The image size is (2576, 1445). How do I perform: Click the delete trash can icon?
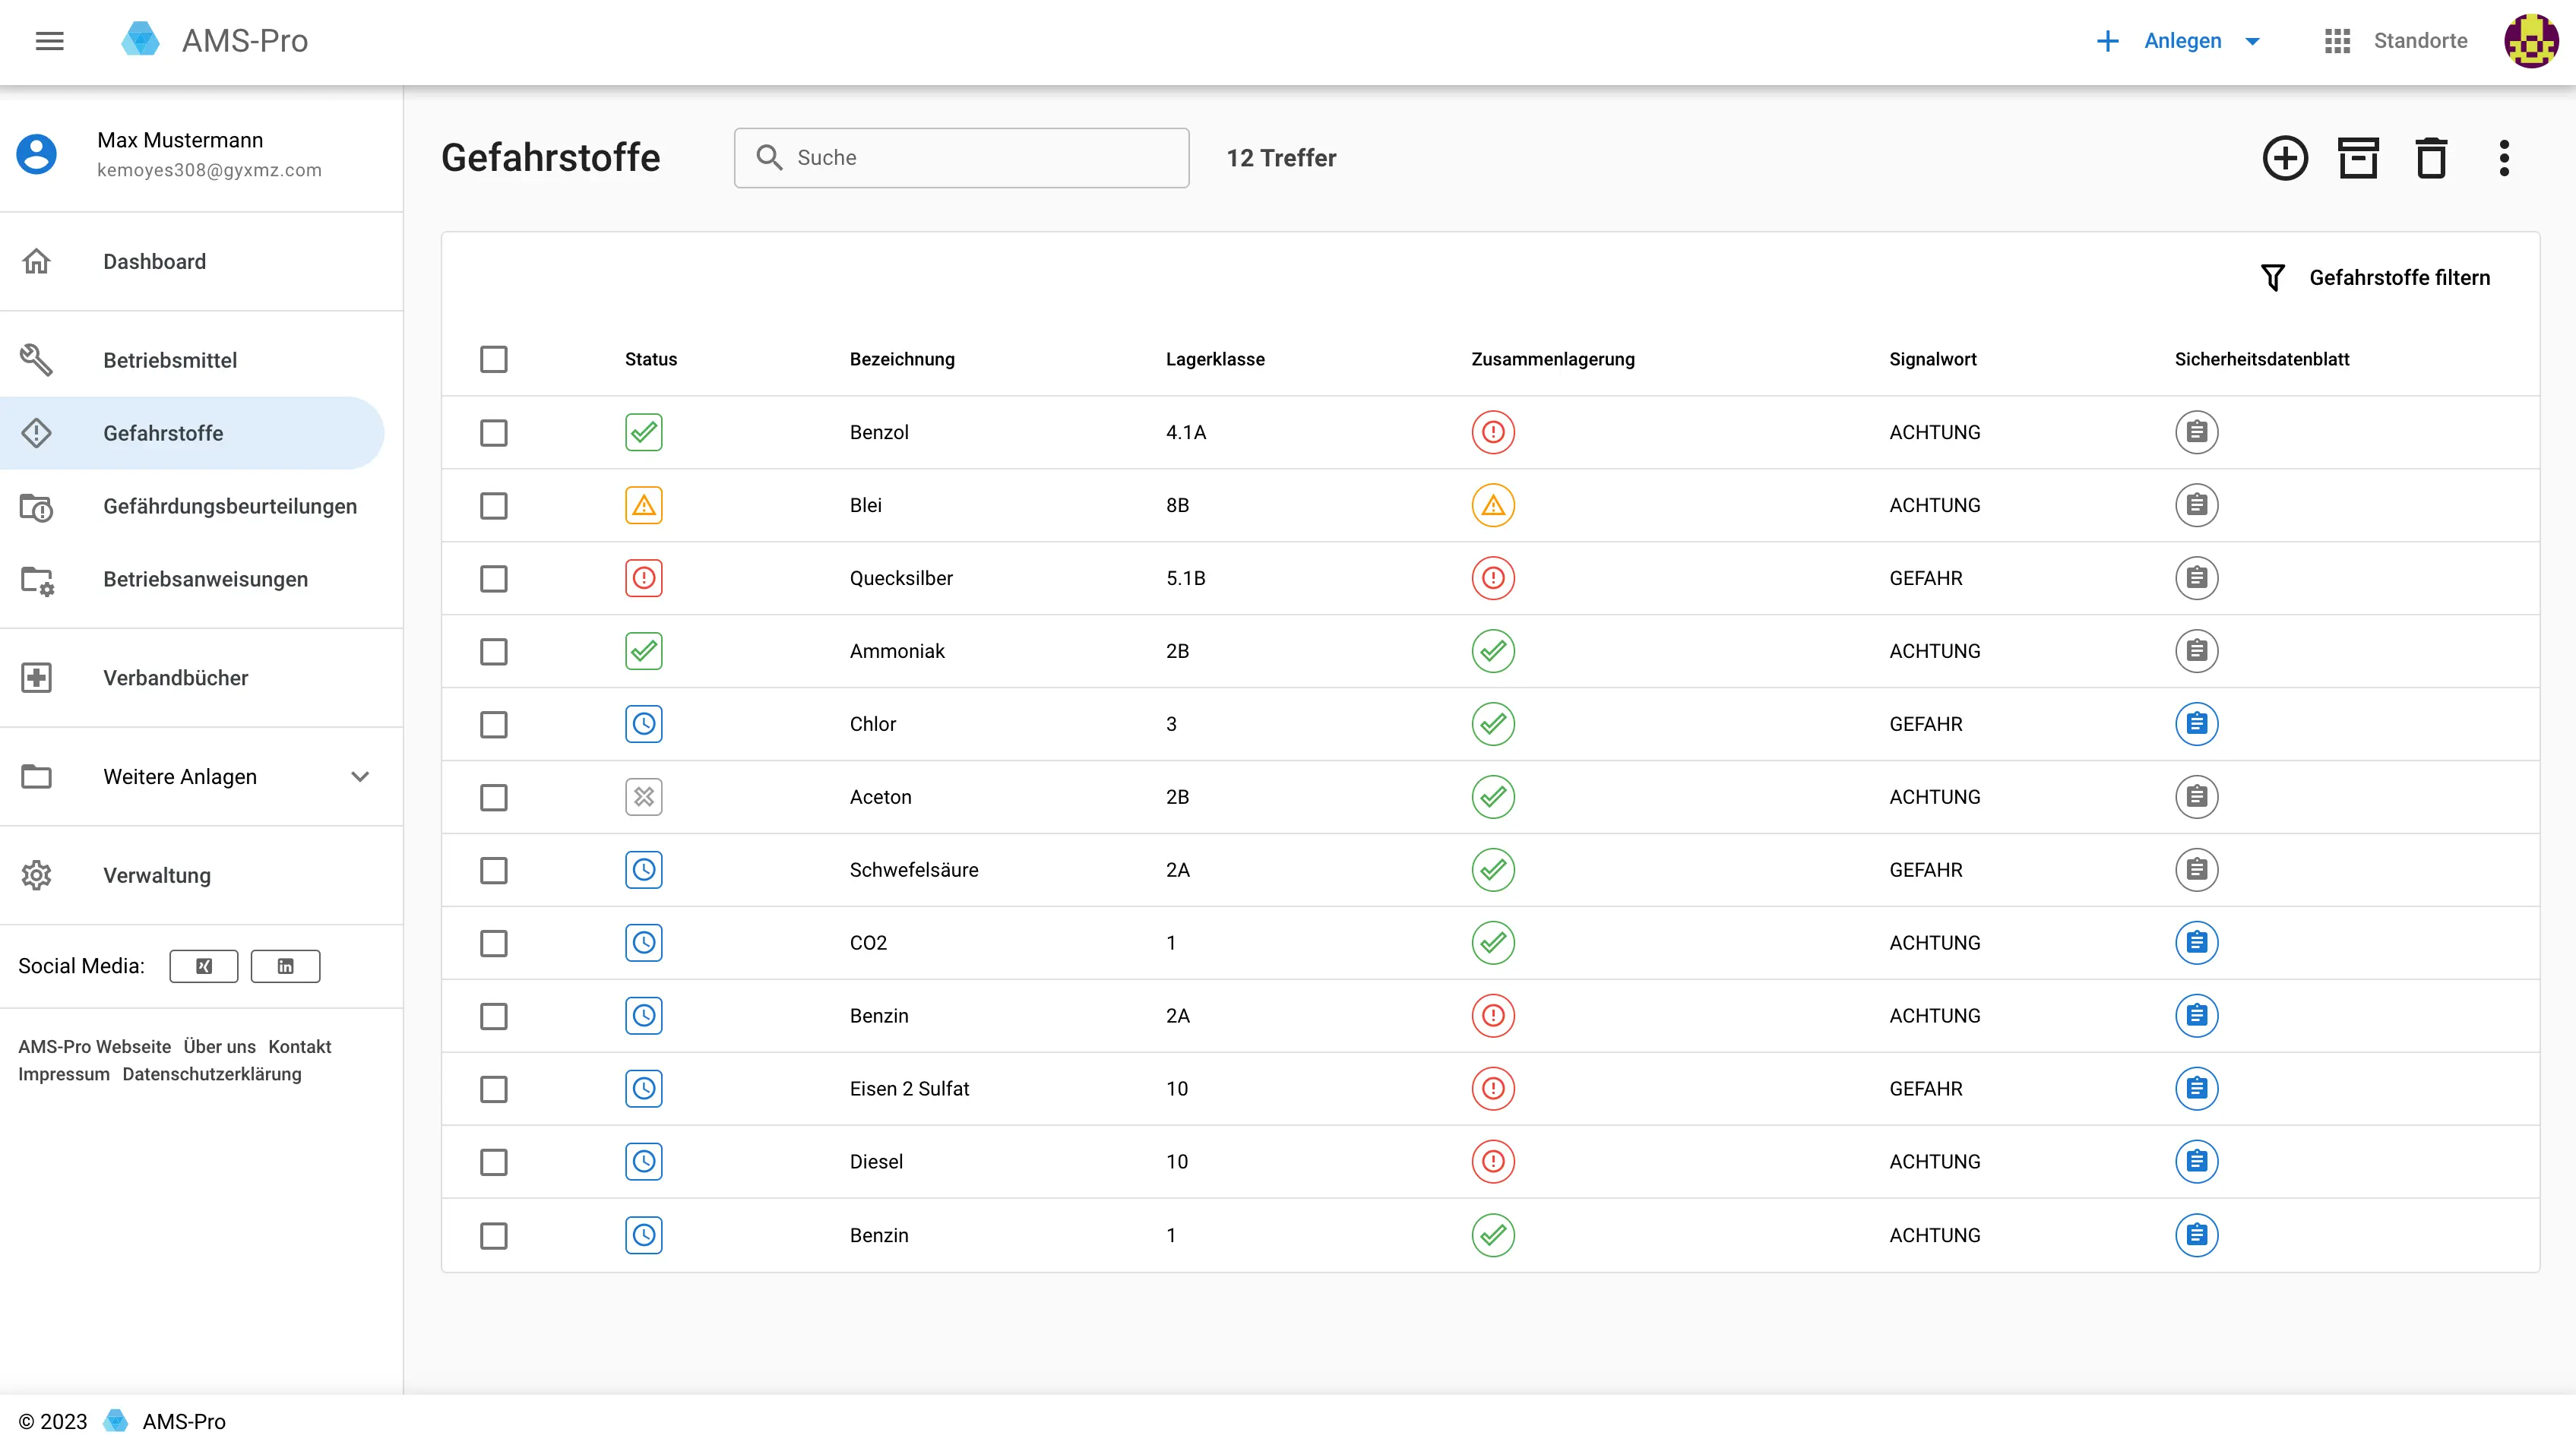point(2430,158)
